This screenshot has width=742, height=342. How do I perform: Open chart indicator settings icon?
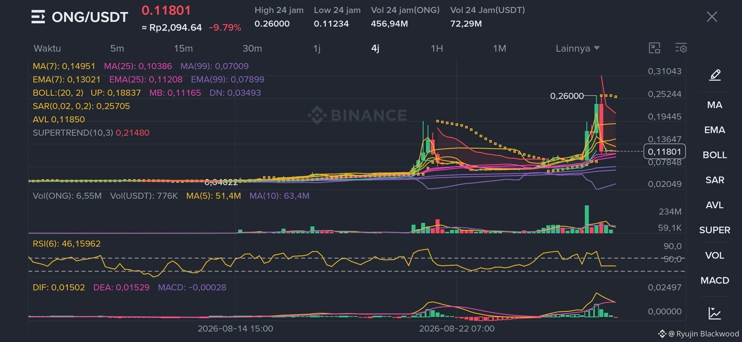click(x=681, y=48)
